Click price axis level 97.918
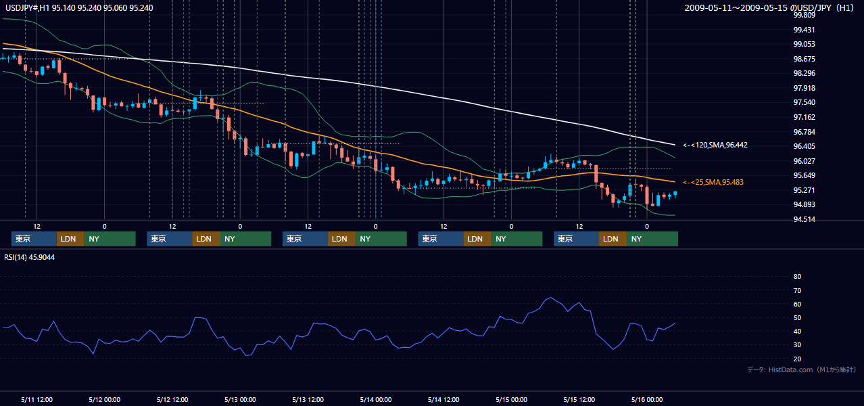 coord(805,88)
